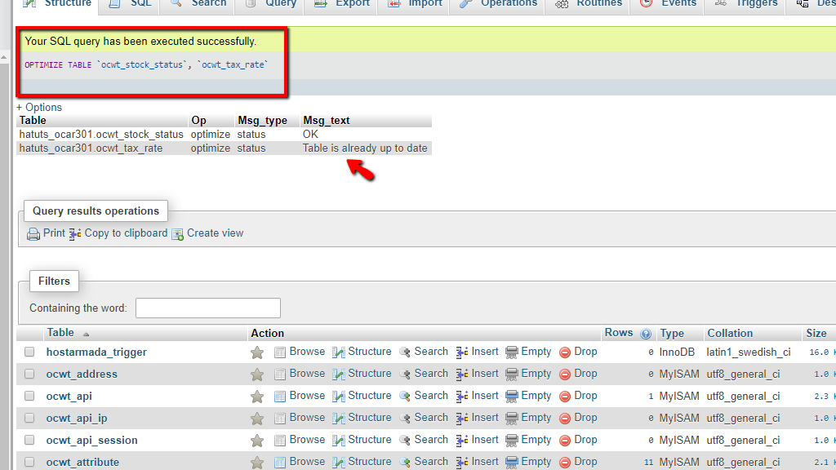Click the Empty icon for hostarmada_trigger
This screenshot has height=470, width=836.
pyautogui.click(x=512, y=352)
